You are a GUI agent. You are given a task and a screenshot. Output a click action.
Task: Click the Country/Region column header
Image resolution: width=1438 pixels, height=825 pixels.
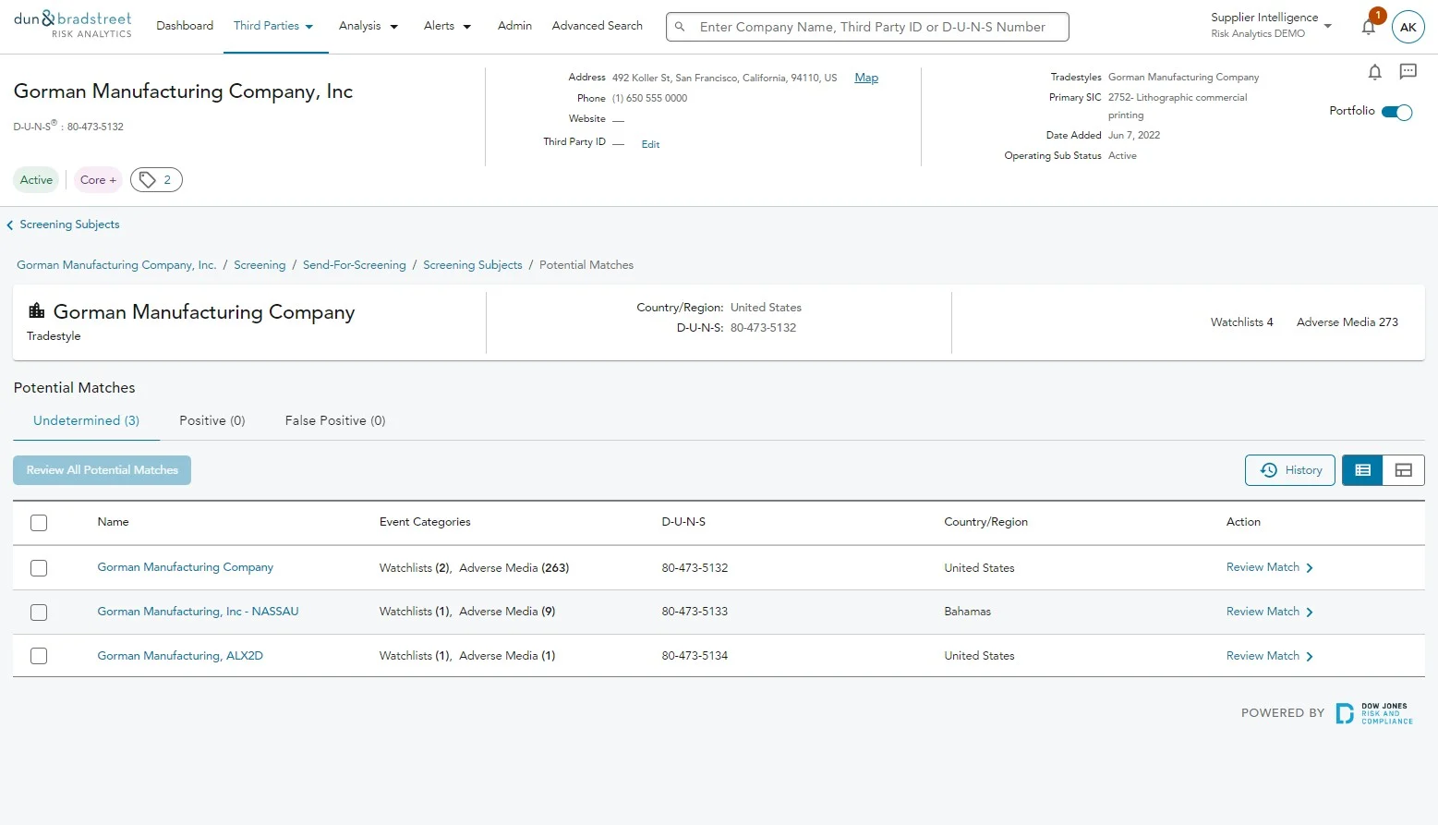pyautogui.click(x=985, y=522)
